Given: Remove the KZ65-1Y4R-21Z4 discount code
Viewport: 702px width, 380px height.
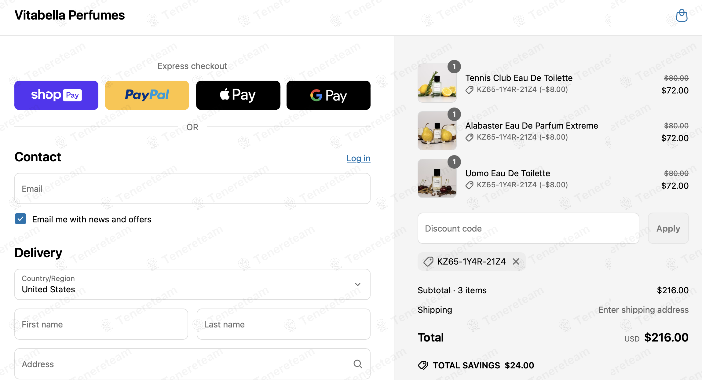Looking at the screenshot, I should coord(516,261).
